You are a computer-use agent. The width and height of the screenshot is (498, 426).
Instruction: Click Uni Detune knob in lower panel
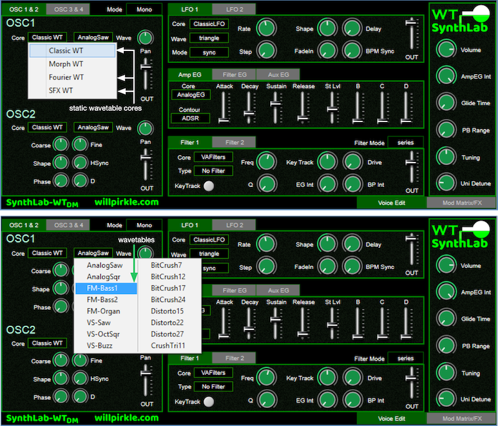coord(446,399)
